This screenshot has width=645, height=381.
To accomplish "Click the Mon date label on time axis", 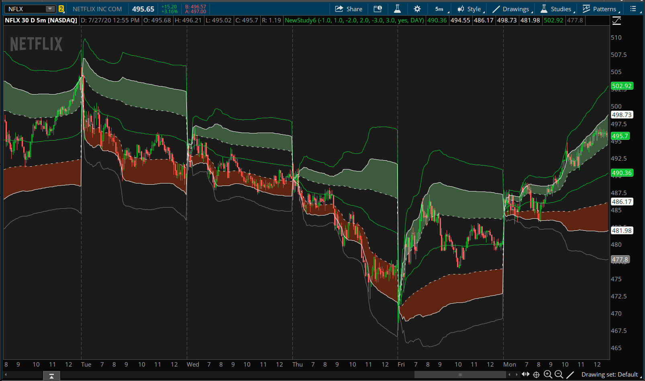I will (x=510, y=364).
